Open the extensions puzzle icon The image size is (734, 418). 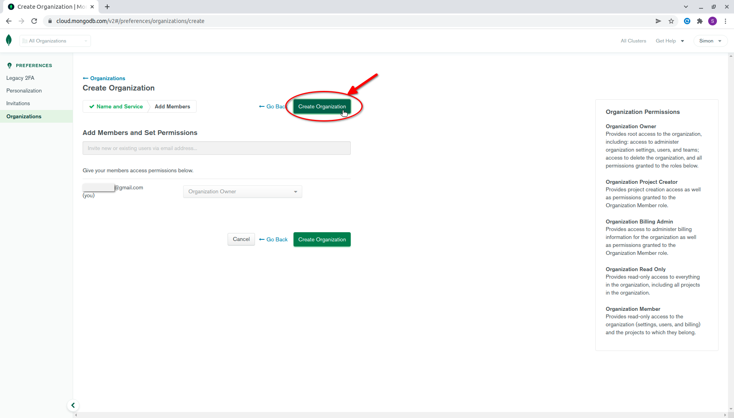pyautogui.click(x=700, y=21)
